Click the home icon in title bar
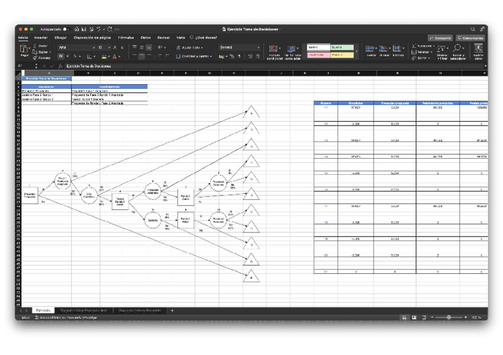The height and width of the screenshot is (355, 503). 77,29
